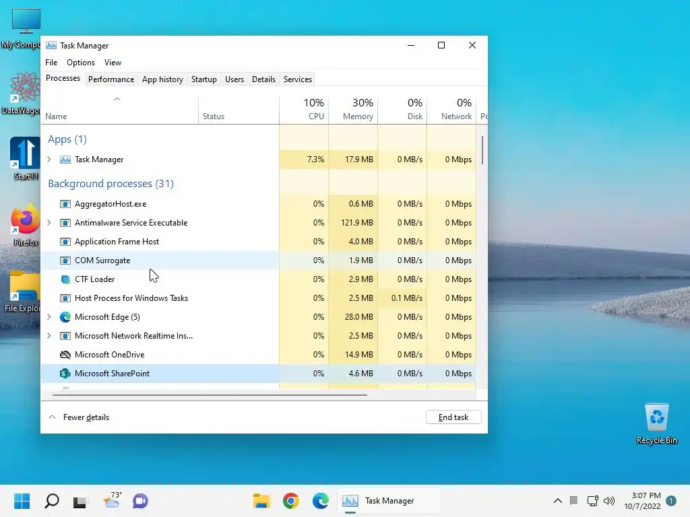Sort by the Network column header
This screenshot has width=690, height=517.
click(x=452, y=109)
